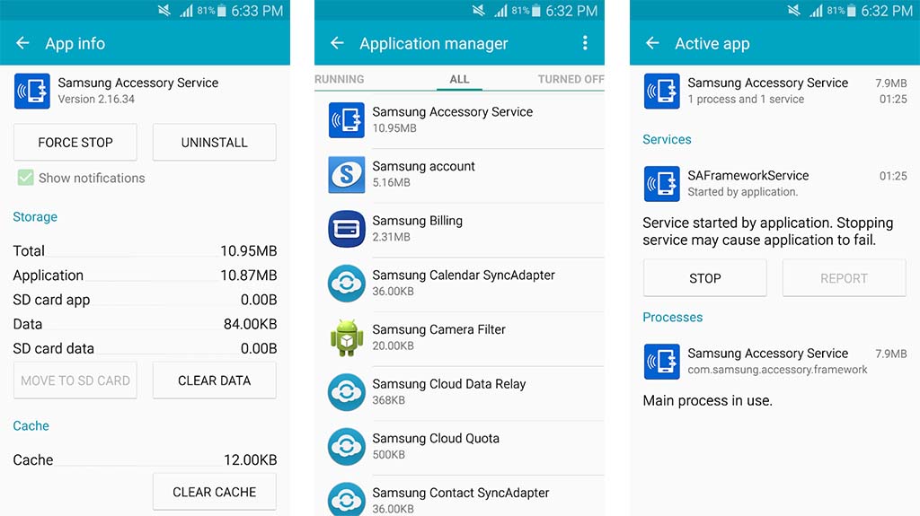Switch to the ALL tab
Viewport: 920px width, 516px height.
[459, 79]
